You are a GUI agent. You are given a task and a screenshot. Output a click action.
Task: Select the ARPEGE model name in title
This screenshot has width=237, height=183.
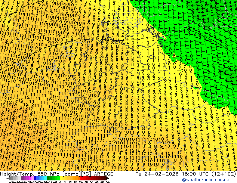(104, 174)
